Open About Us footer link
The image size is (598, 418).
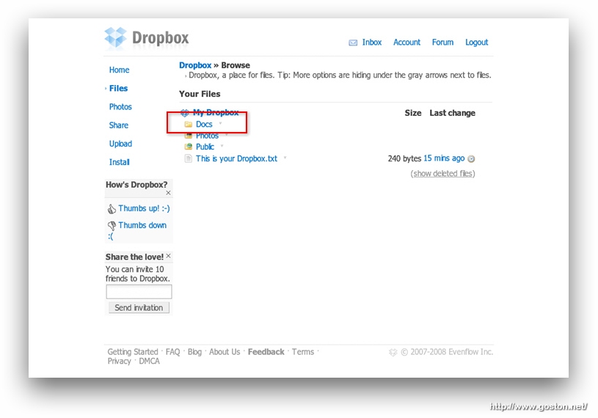point(225,352)
